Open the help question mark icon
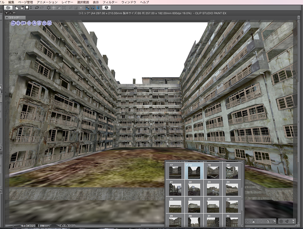303x229 pixels. (x=106, y=8)
